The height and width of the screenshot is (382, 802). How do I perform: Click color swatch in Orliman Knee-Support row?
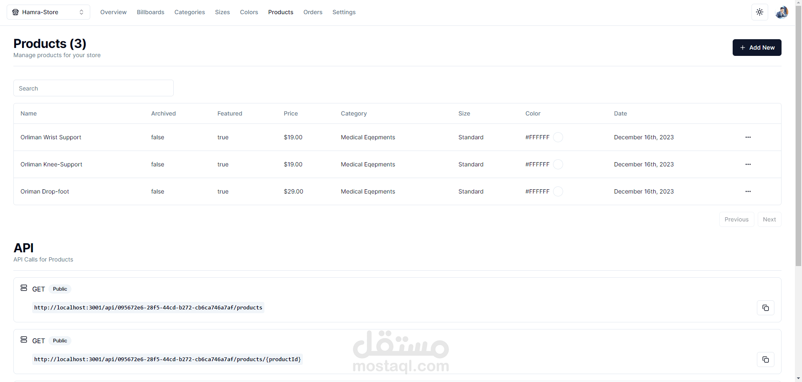[x=558, y=164]
